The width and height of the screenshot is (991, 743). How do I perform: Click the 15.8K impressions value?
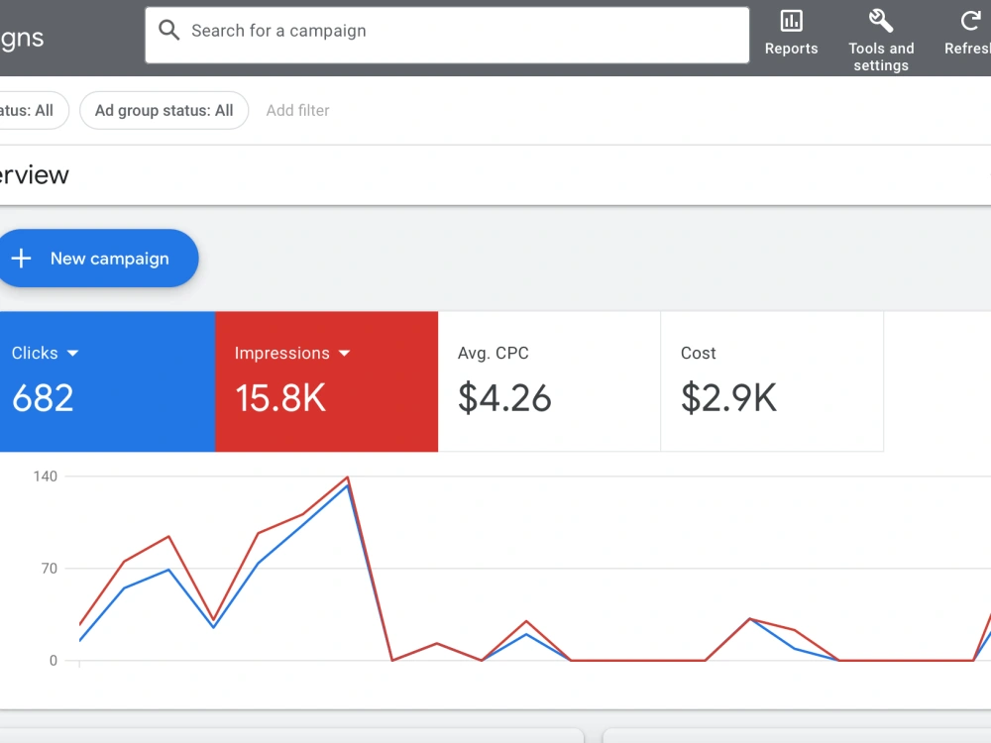click(280, 398)
